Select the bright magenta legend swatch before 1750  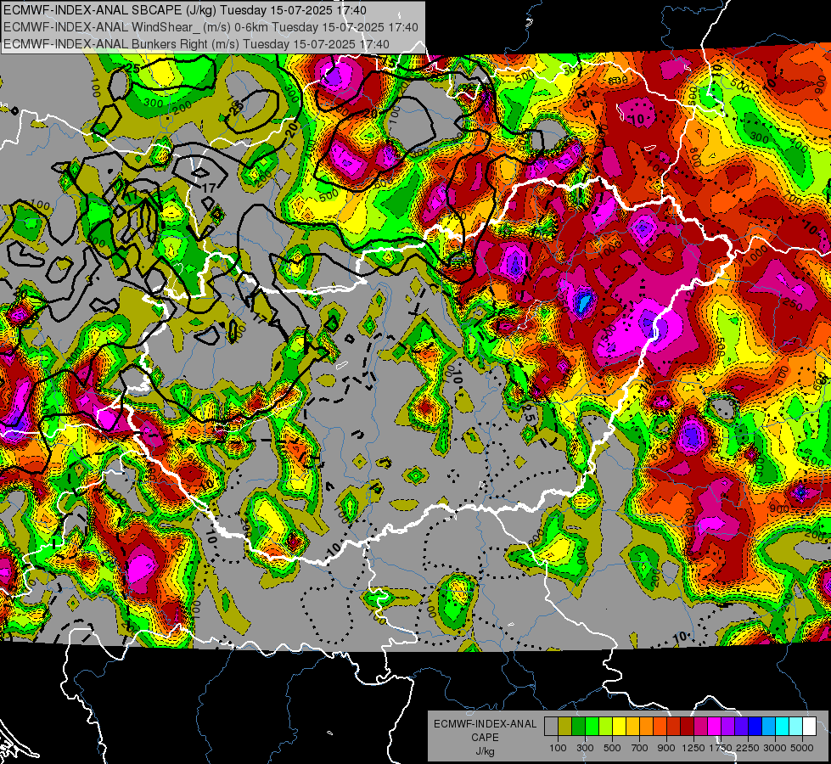pos(715,726)
